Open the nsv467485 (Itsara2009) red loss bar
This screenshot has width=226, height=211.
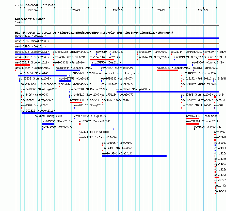coord(23,60)
